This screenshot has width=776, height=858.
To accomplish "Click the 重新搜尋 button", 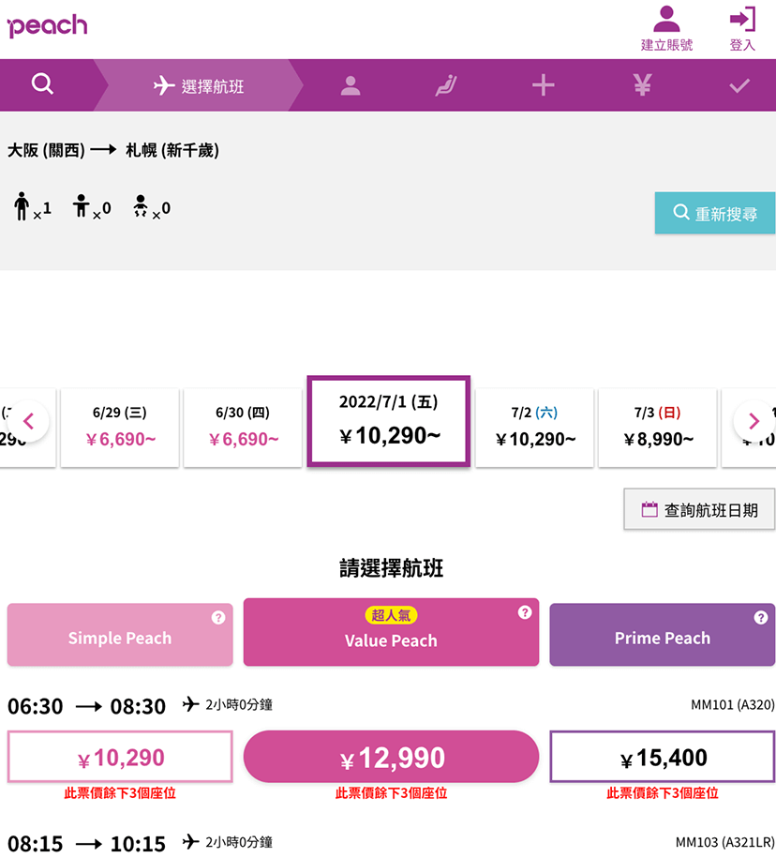I will (x=715, y=213).
